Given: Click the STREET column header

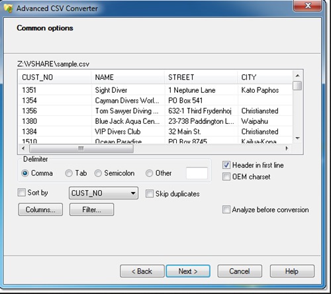Looking at the screenshot, I should pos(201,77).
